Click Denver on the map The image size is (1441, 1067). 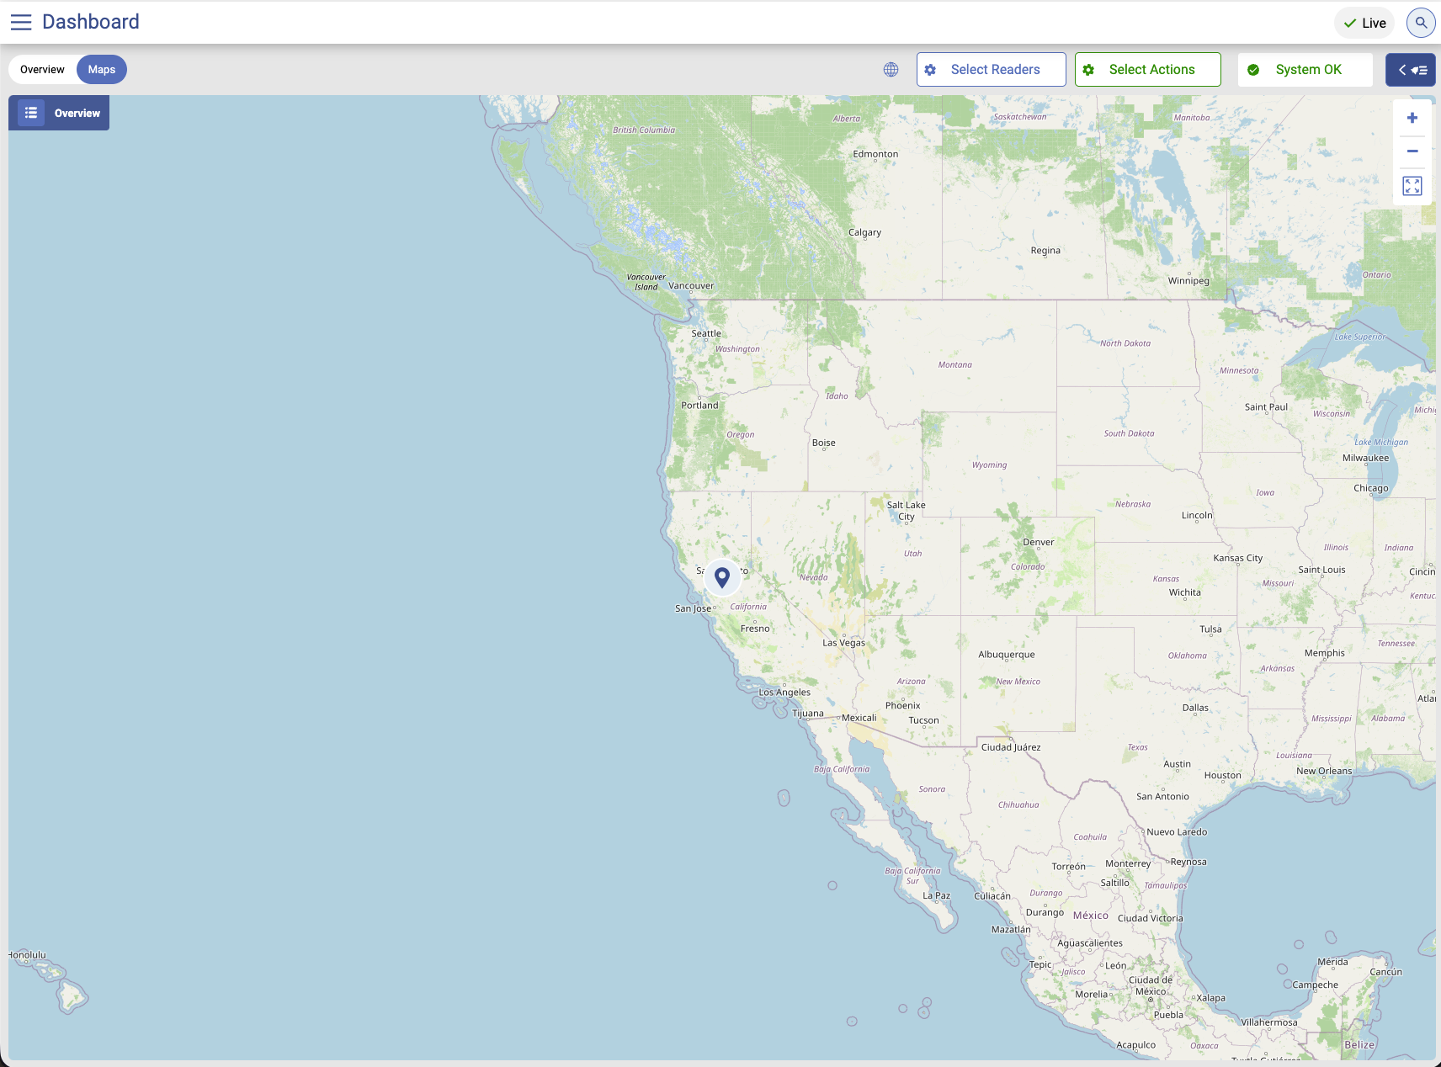1038,543
